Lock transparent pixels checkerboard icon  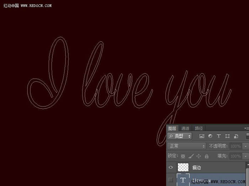pyautogui.click(x=183, y=156)
